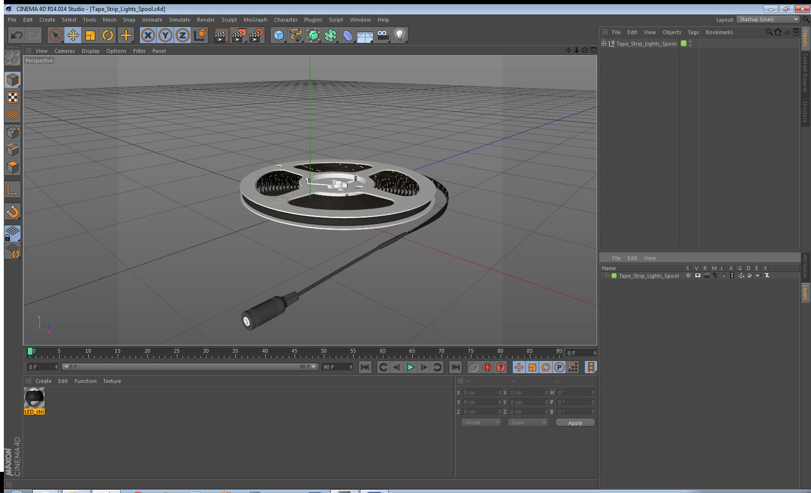Image resolution: width=811 pixels, height=493 pixels.
Task: Jump to end of animation
Action: 455,367
